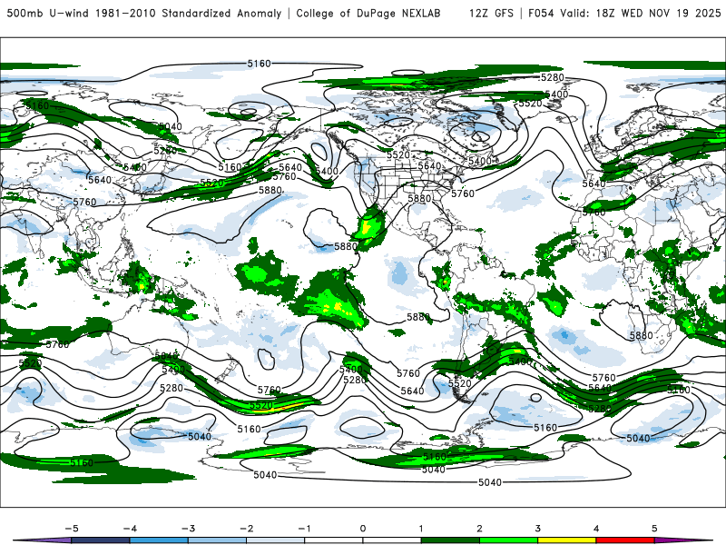Viewport: 726px width, 545px height.
Task: Click the "−5" tick label on the color bar
Action: click(72, 529)
